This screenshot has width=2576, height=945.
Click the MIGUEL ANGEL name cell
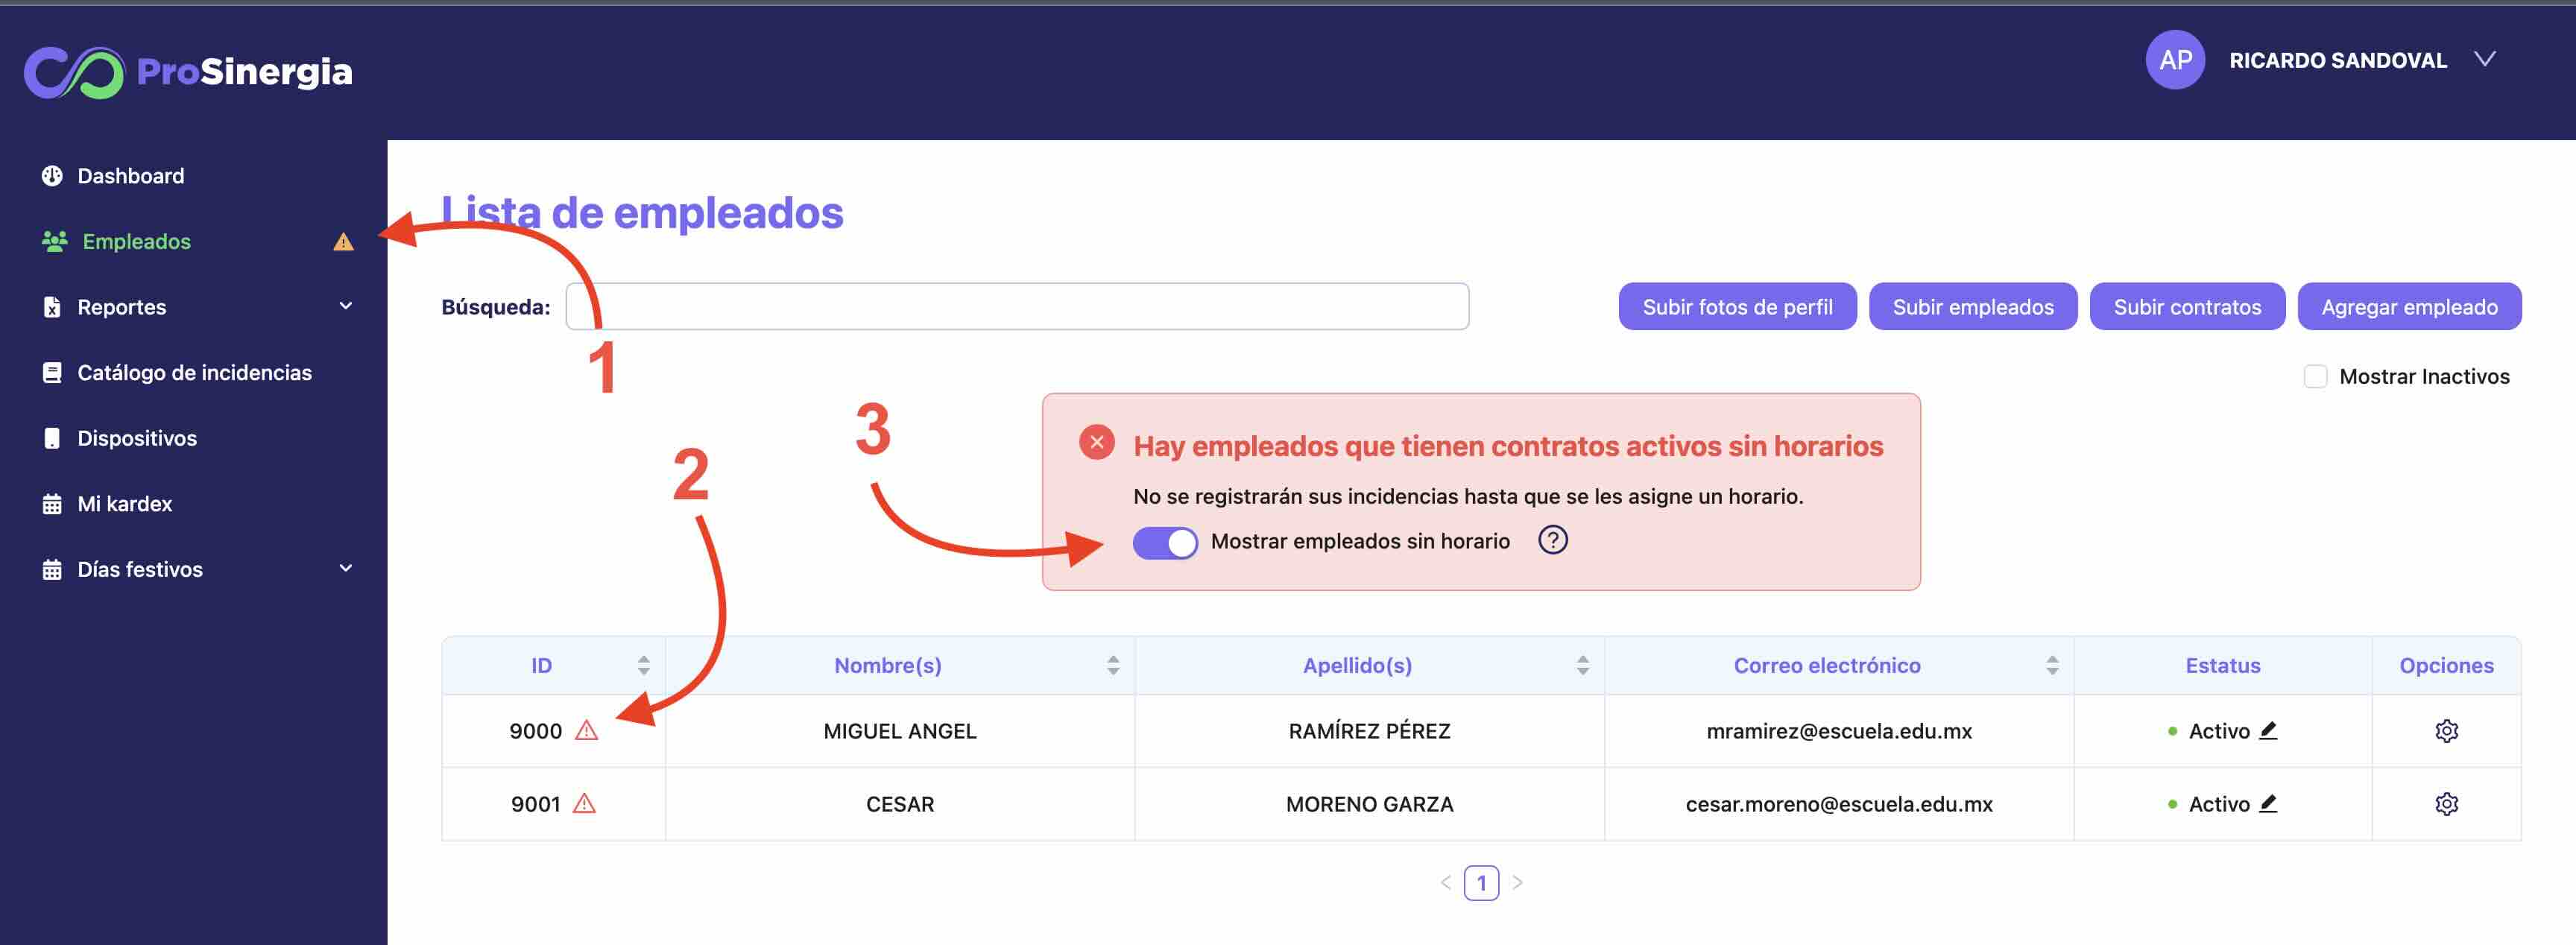point(900,731)
